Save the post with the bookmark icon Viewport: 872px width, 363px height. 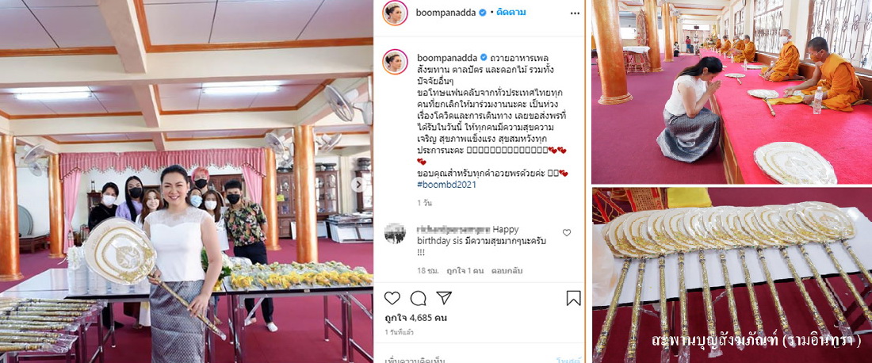tap(573, 298)
